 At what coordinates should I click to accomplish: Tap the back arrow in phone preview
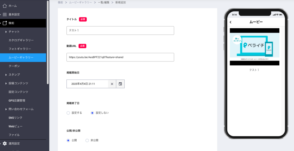(x=231, y=22)
